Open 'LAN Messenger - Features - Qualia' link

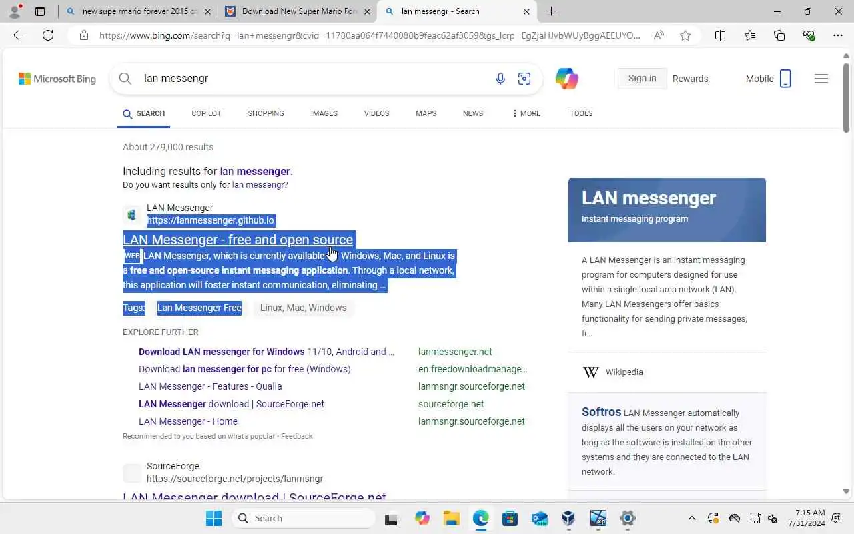point(210,386)
